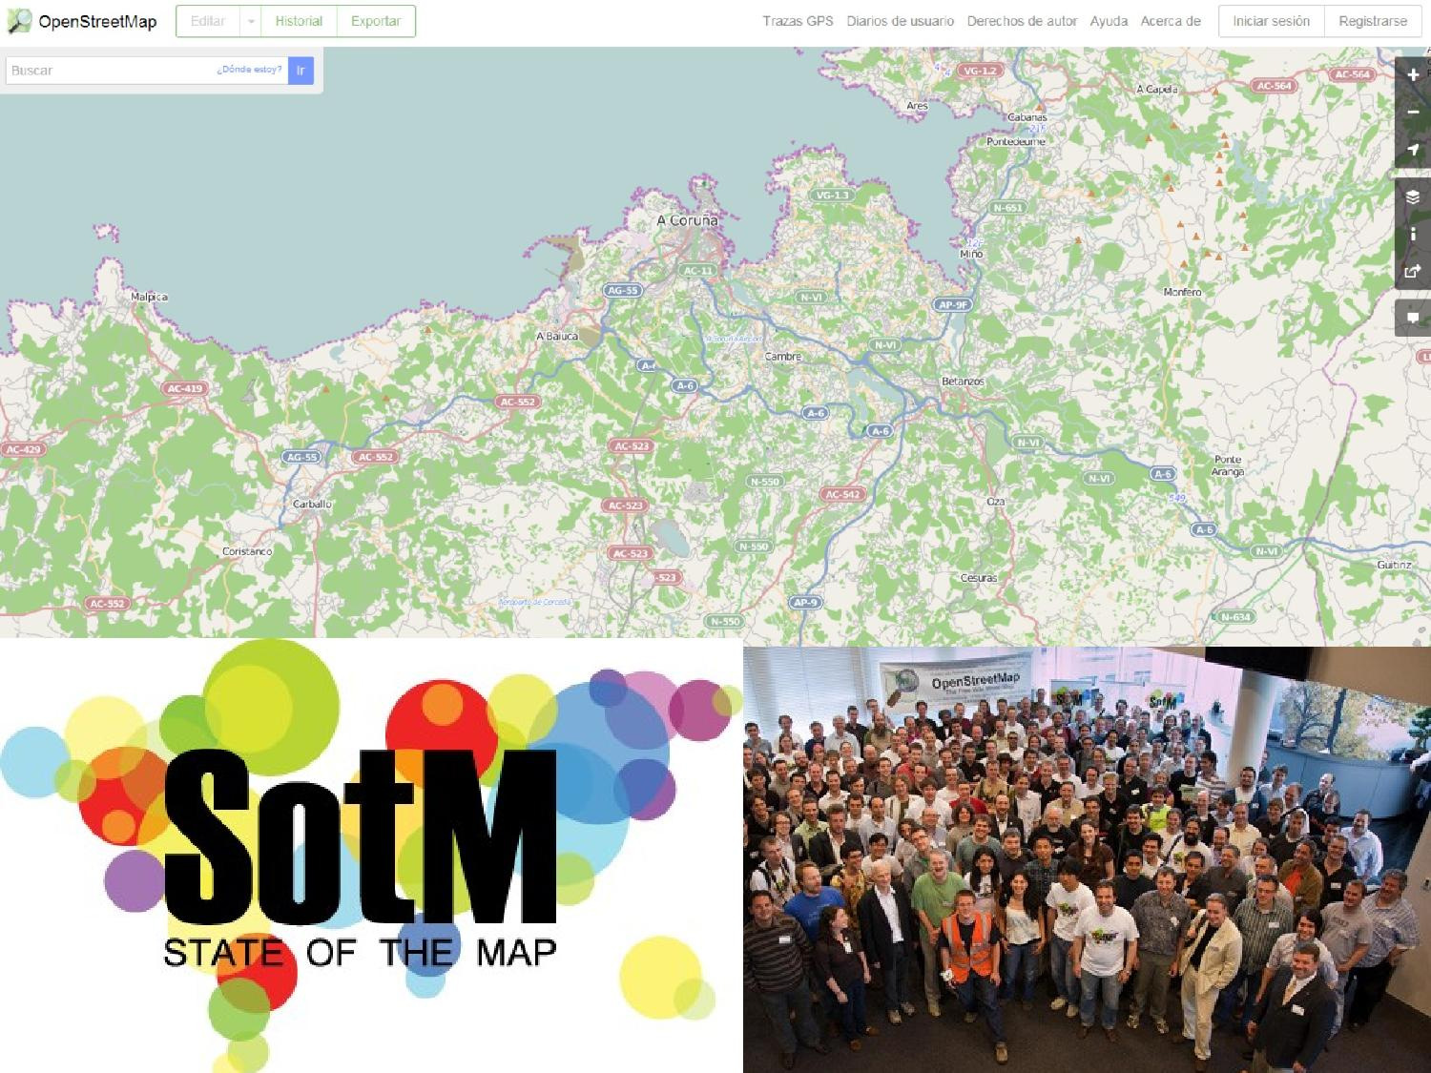Zoom in with the plus button
This screenshot has width=1431, height=1073.
[x=1413, y=74]
